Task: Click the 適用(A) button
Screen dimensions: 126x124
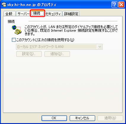Action: pos(110,118)
